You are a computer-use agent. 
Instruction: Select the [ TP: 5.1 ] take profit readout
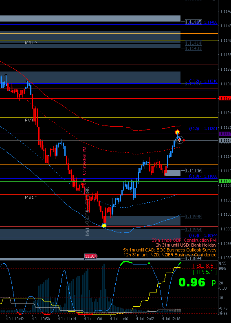pyautogui.click(x=205, y=272)
